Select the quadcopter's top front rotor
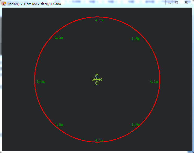194x153 pixels. point(97,75)
